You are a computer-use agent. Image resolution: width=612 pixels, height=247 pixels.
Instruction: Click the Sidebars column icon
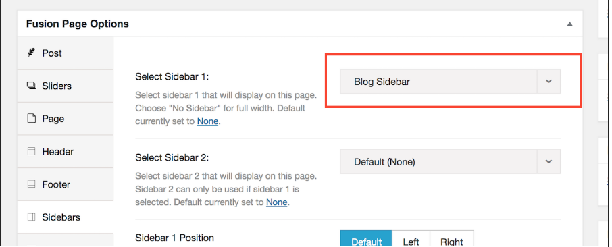(x=31, y=217)
